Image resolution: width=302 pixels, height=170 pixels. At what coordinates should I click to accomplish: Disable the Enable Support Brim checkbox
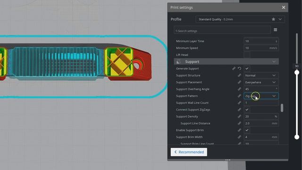247,130
